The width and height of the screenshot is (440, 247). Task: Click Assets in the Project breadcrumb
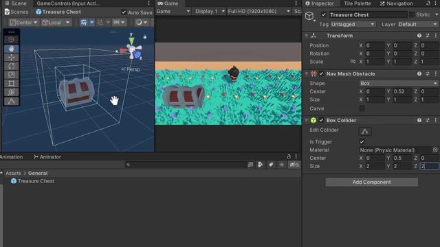13,173
